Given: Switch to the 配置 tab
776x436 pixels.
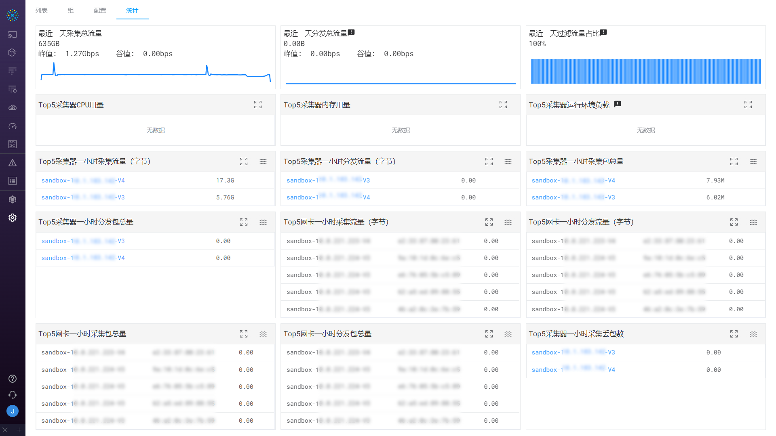Looking at the screenshot, I should (x=100, y=10).
